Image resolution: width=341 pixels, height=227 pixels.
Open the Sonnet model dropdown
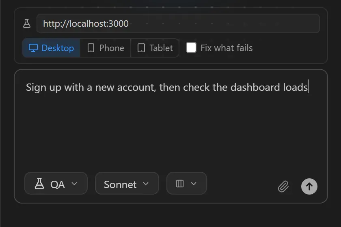point(127,183)
